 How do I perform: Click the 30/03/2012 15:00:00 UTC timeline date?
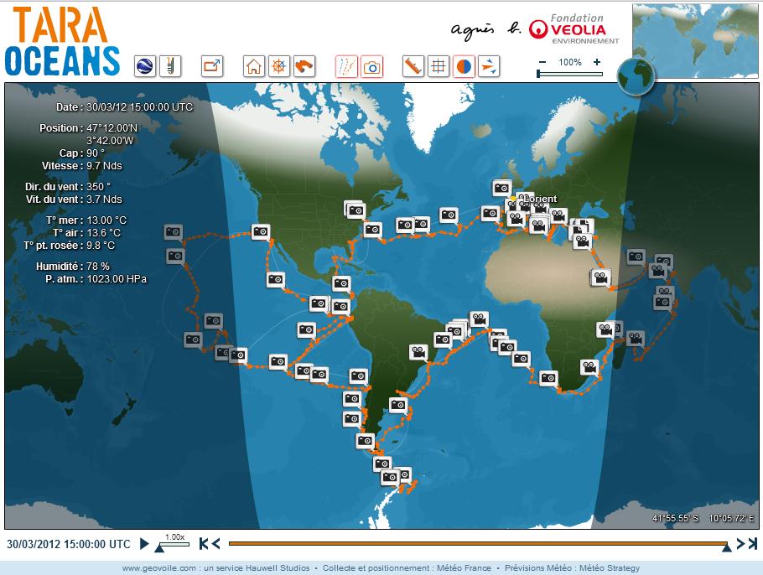[x=69, y=544]
